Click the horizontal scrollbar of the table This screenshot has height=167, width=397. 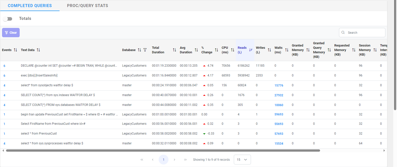pos(163,151)
